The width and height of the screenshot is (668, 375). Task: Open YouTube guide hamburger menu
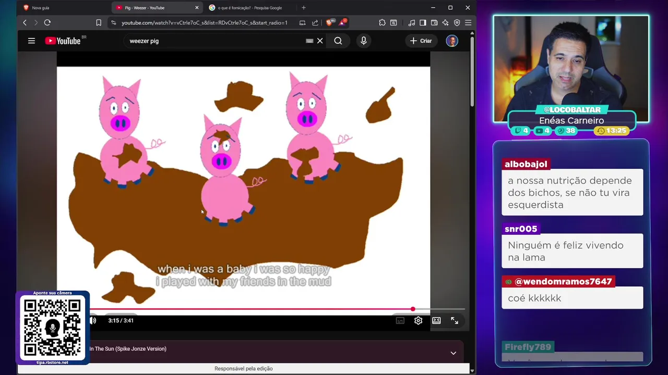31,41
